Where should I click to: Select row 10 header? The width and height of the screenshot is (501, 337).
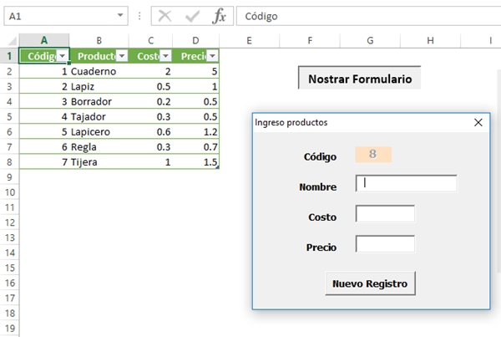tap(9, 191)
